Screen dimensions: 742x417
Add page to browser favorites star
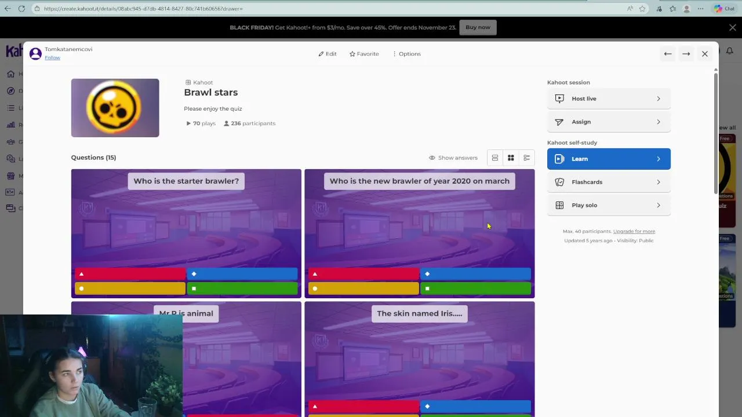tap(642, 9)
